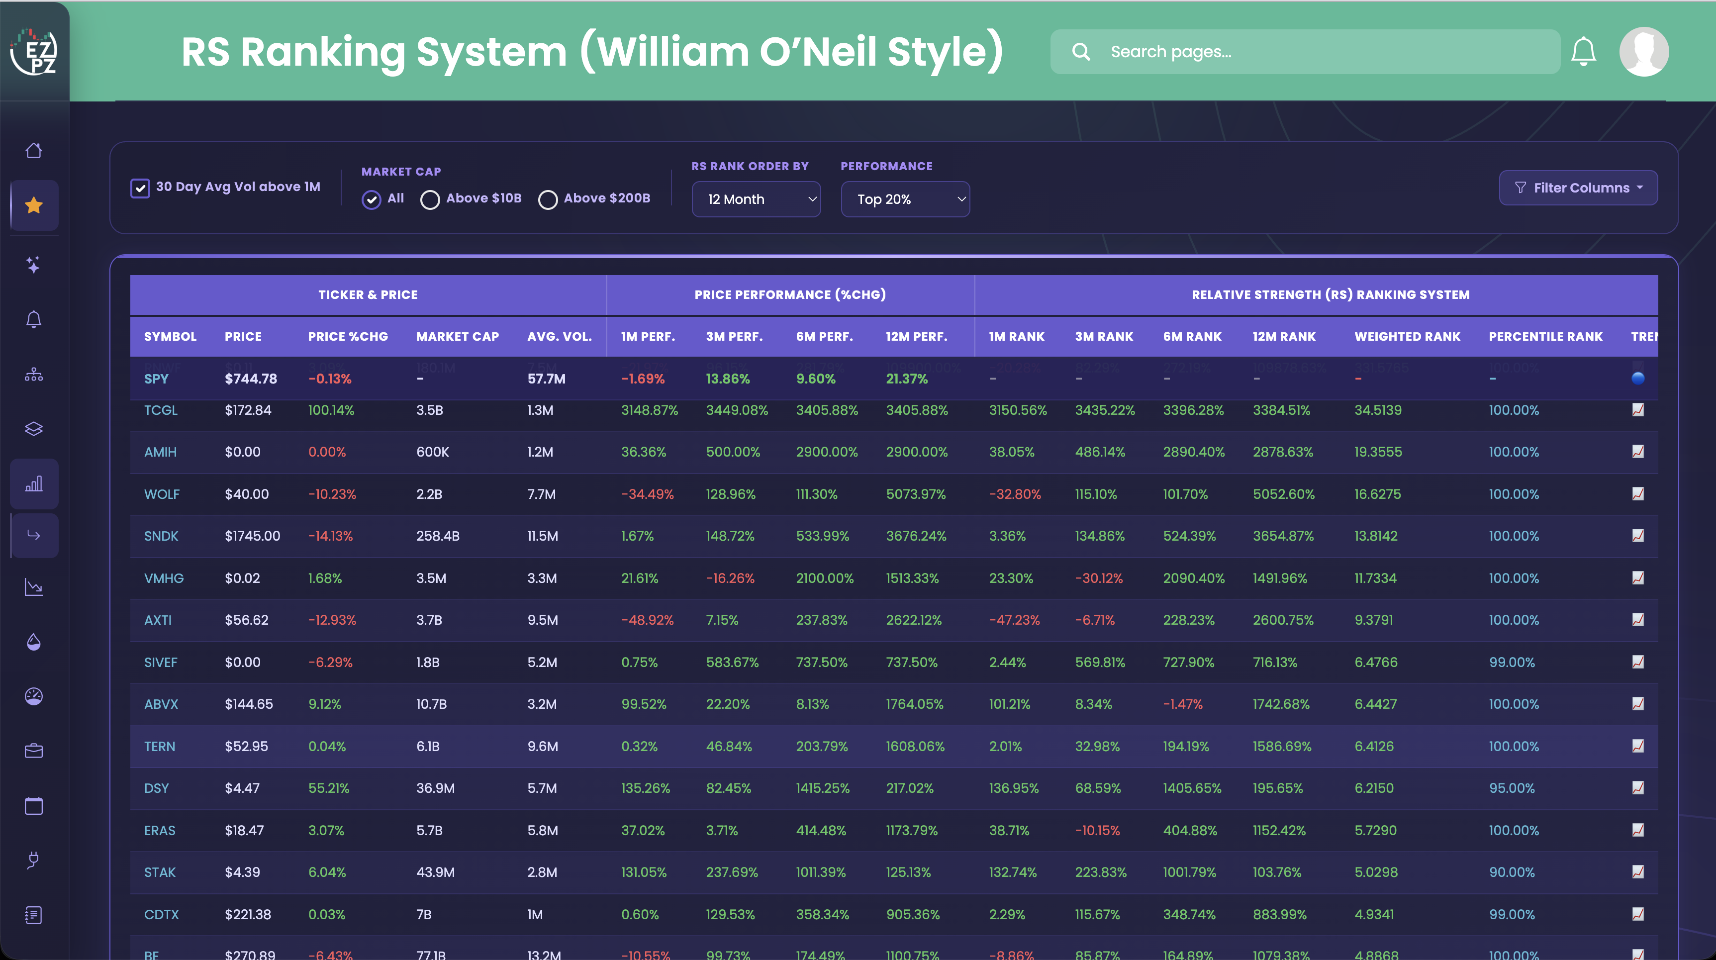
Task: Open trend chart icon for ABVX row
Action: point(1638,703)
